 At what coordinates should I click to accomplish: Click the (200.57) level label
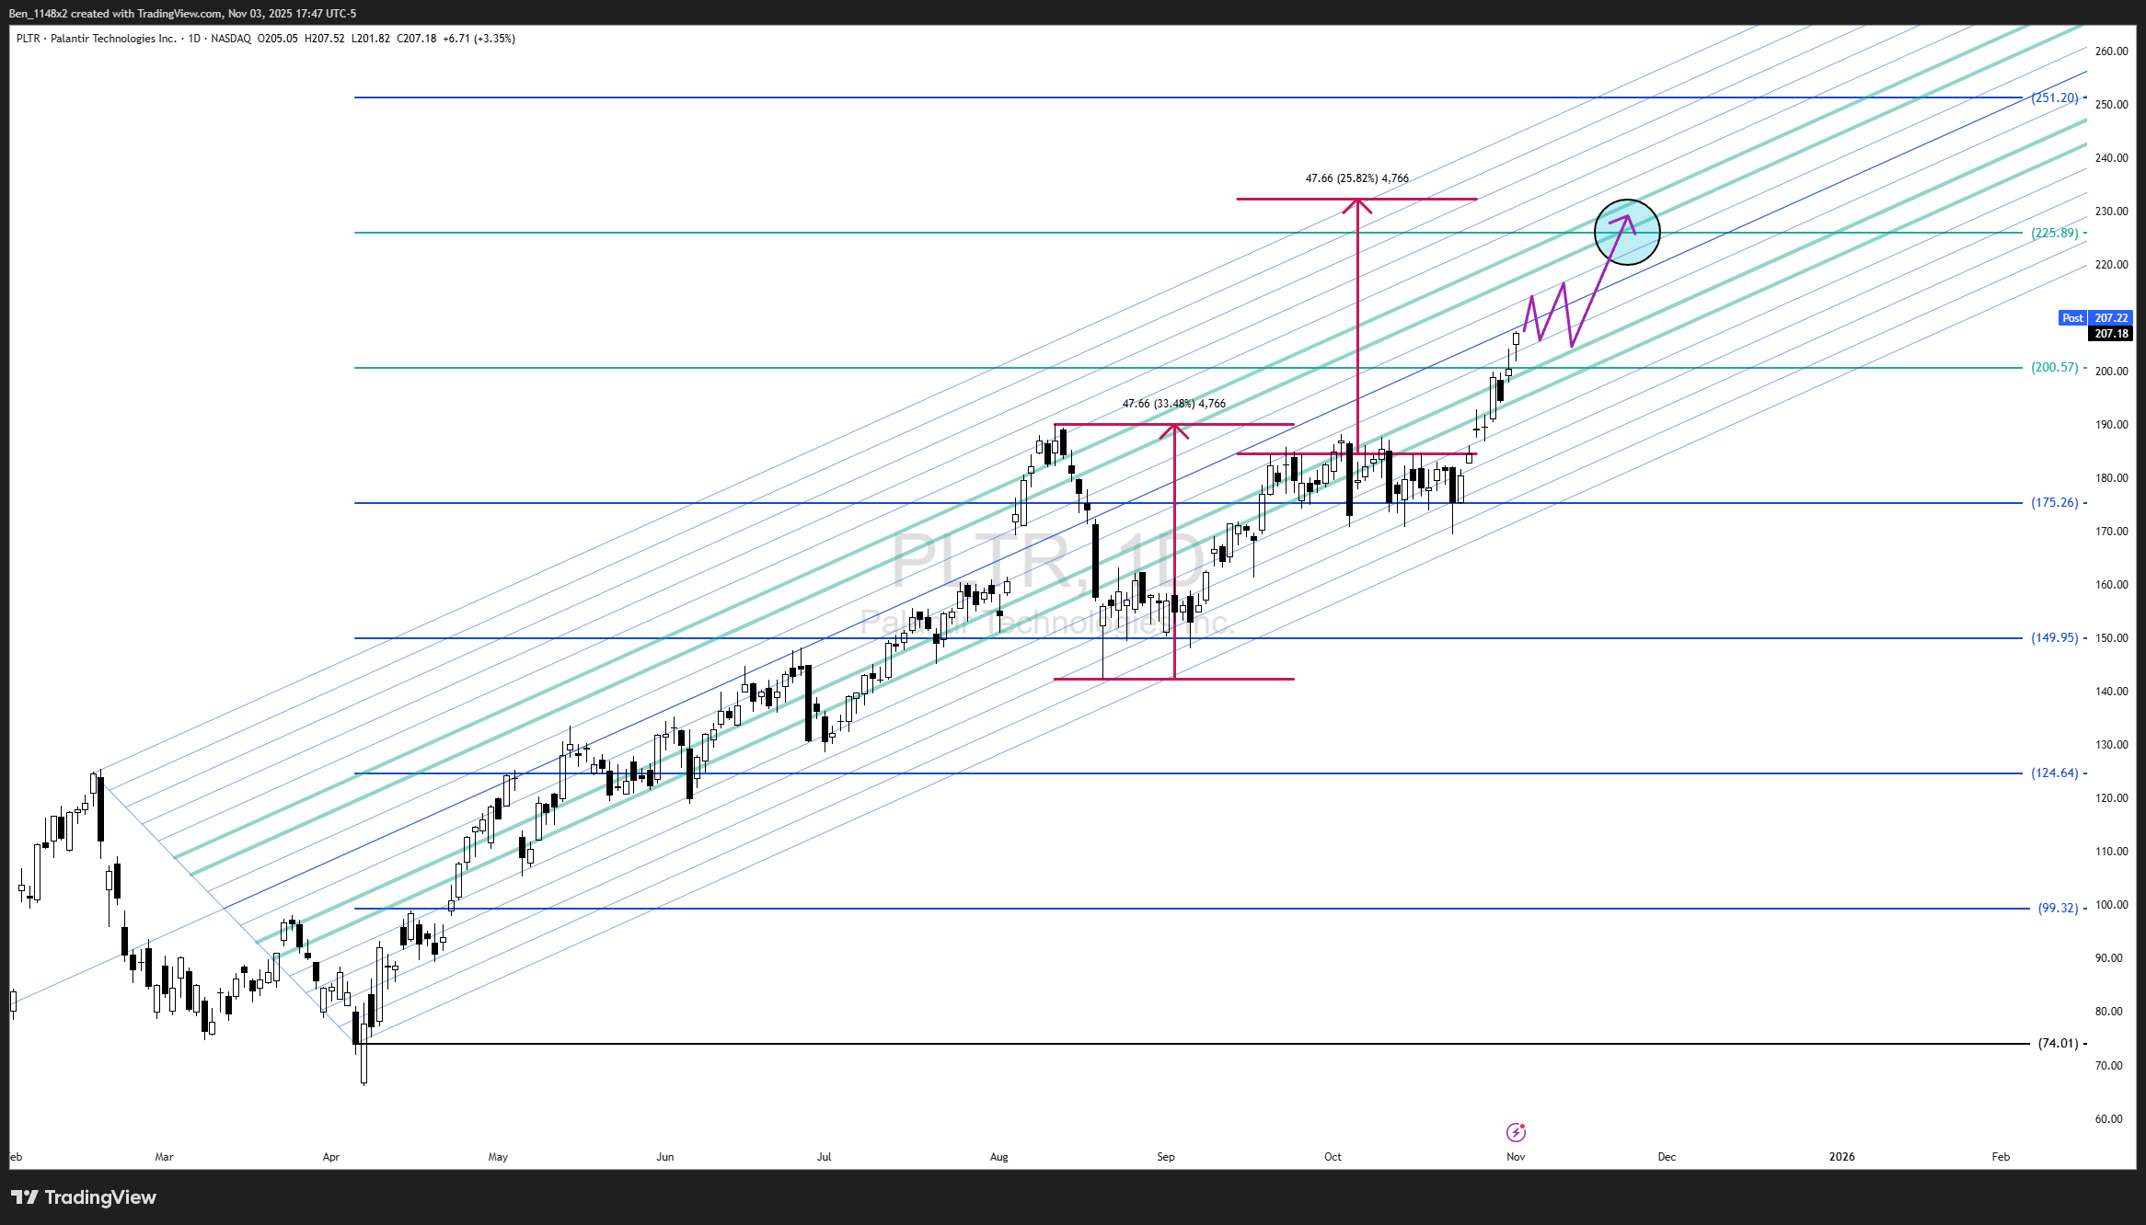click(2054, 367)
